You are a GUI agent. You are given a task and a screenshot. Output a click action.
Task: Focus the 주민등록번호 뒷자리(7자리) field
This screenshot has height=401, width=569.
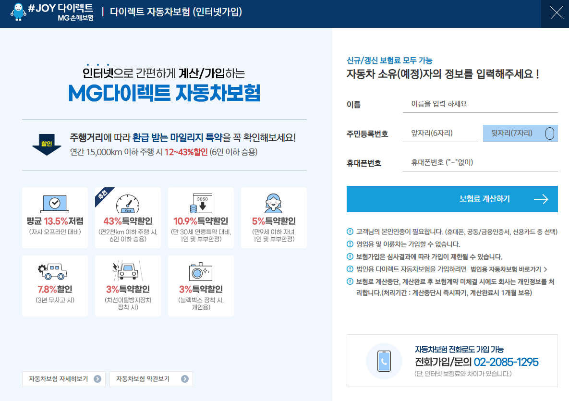521,134
